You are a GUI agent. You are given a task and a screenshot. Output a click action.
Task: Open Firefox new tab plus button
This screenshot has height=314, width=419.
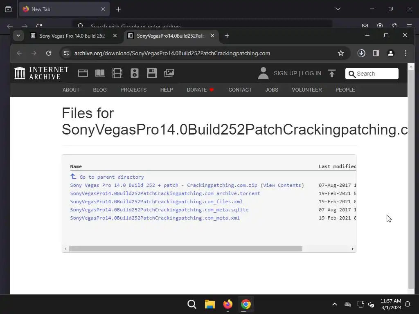pos(118,9)
